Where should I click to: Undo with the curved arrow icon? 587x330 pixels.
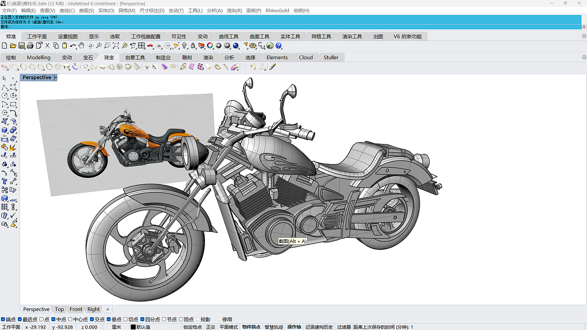73,46
